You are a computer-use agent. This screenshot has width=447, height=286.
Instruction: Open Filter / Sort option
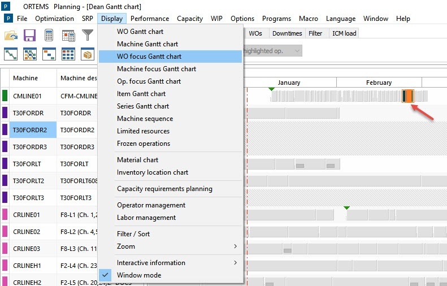pos(171,234)
